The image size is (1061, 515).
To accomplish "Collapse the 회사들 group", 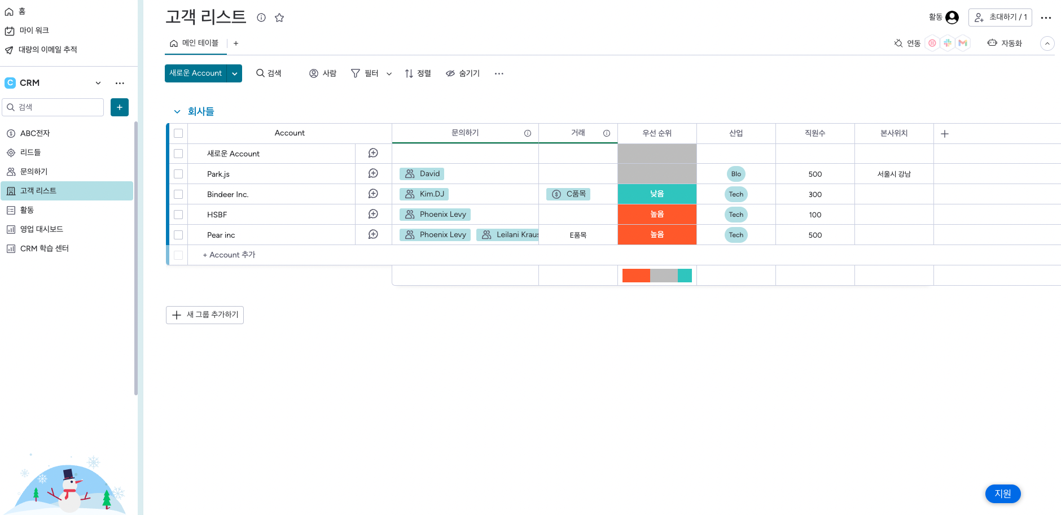I will (177, 112).
